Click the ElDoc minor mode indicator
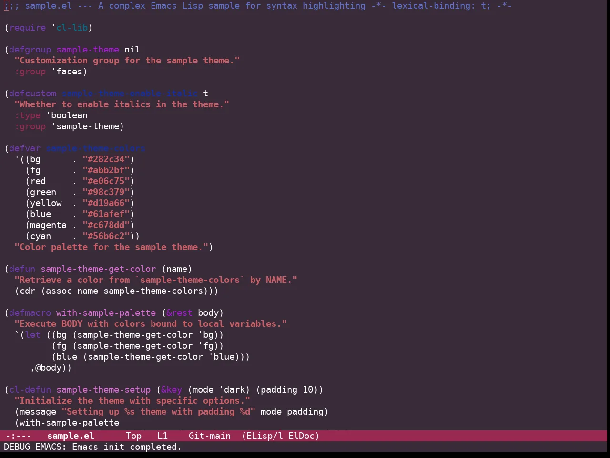This screenshot has height=458, width=610. pyautogui.click(x=301, y=436)
